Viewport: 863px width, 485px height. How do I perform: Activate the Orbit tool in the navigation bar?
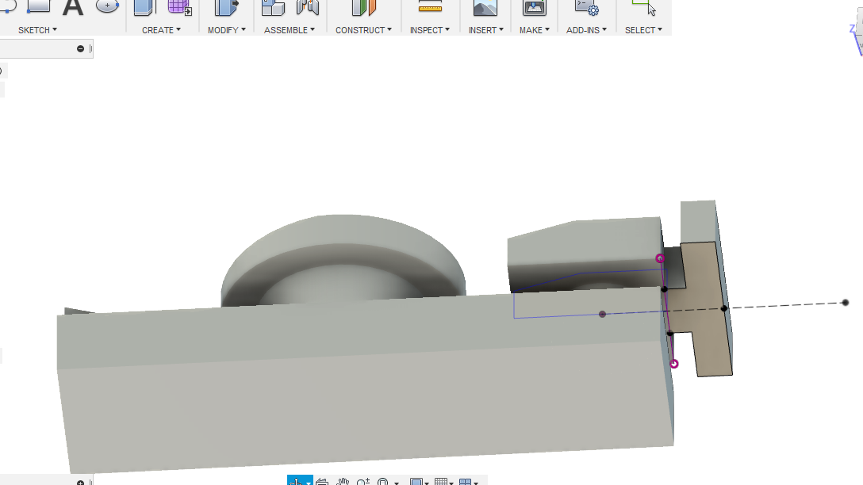296,481
